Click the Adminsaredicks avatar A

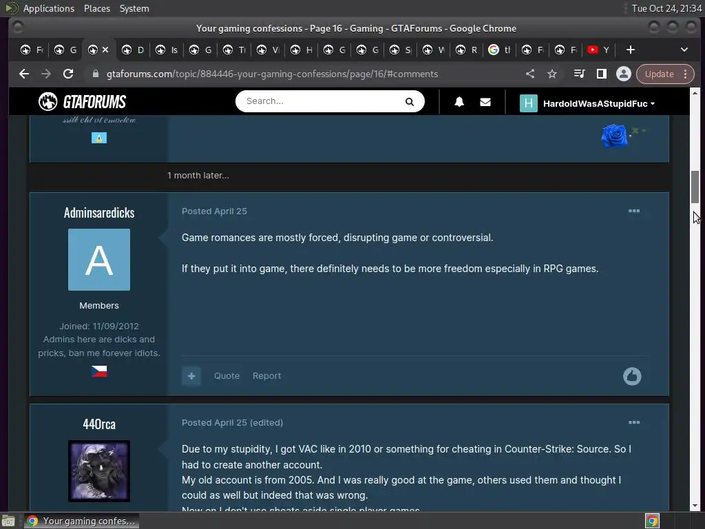[99, 260]
